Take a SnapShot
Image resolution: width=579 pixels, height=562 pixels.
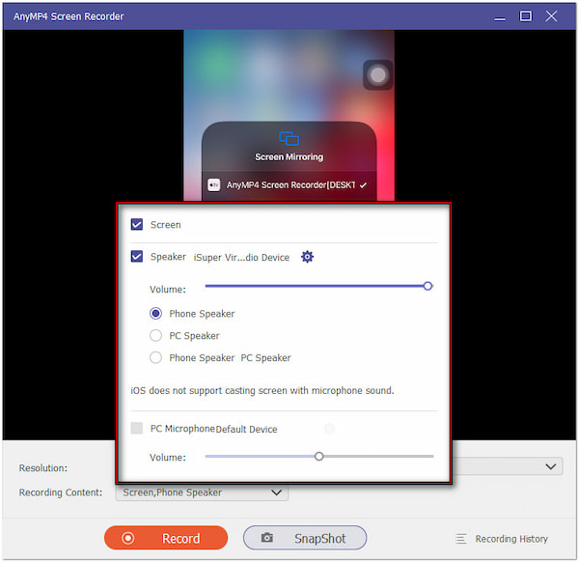pos(305,538)
